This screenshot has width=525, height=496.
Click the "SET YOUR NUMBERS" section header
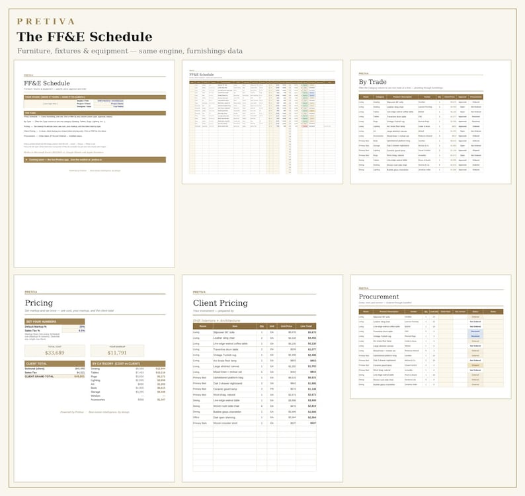(x=55, y=322)
